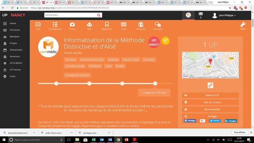This screenshot has width=254, height=143.
Task: Select the Santé tag
Action: pyautogui.click(x=109, y=66)
